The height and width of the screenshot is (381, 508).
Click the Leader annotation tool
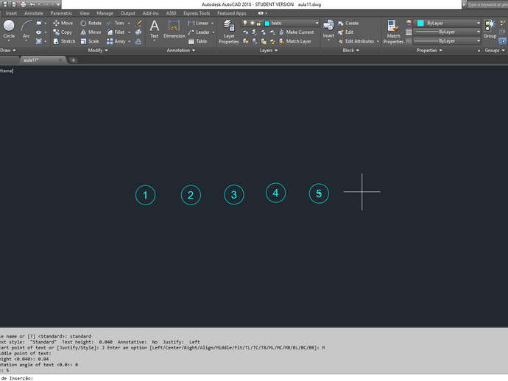[199, 32]
